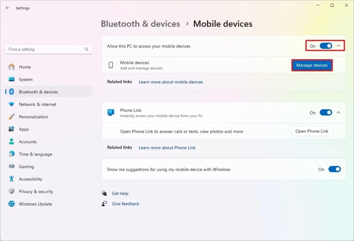Toggle mobile device suggestions off

click(x=334, y=169)
